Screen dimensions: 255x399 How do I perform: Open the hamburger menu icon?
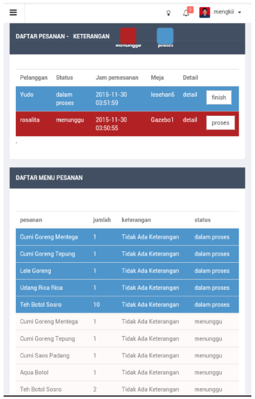point(13,13)
